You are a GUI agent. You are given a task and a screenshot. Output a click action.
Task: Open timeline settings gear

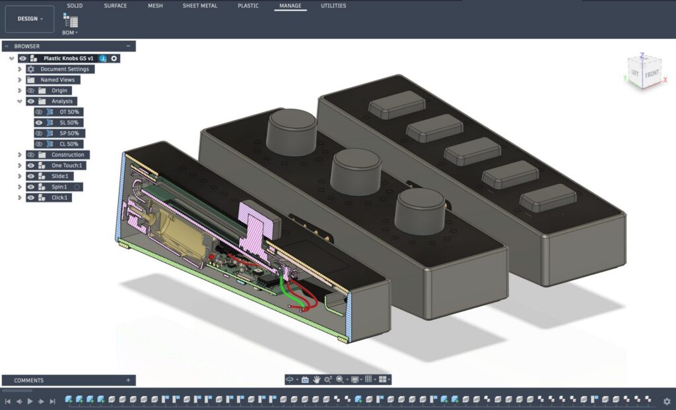coord(667,401)
